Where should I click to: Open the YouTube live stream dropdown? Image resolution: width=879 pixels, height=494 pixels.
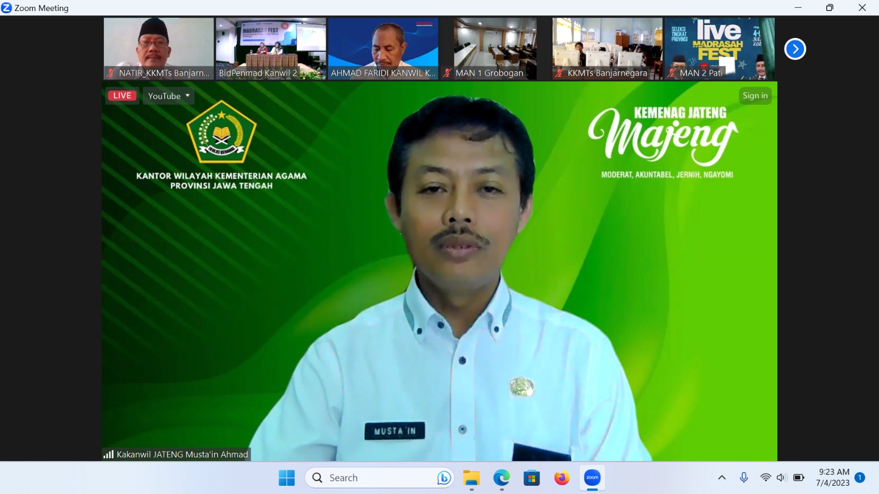(169, 96)
